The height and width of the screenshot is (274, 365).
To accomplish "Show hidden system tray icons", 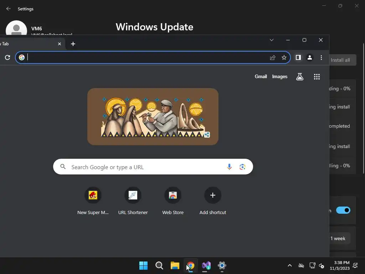I will tap(289, 265).
